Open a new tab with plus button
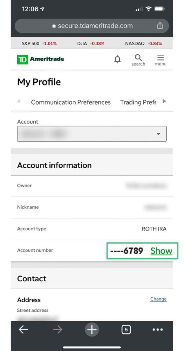 92,329
